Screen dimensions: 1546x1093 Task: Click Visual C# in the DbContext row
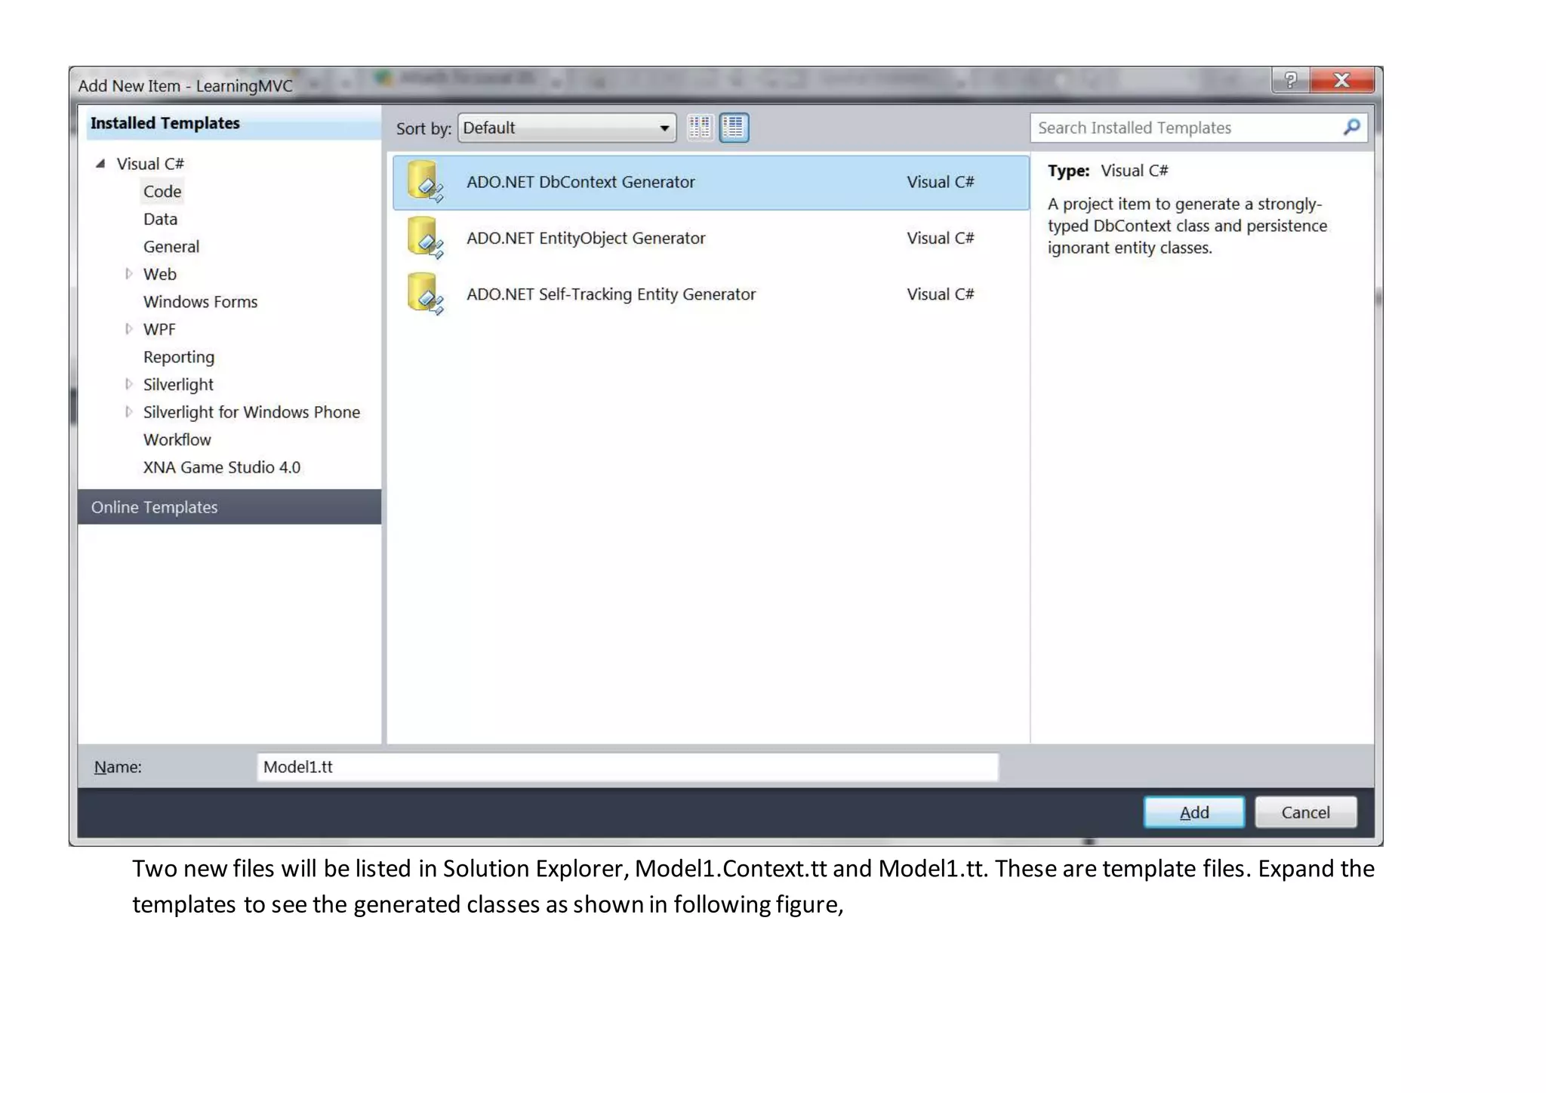941,182
